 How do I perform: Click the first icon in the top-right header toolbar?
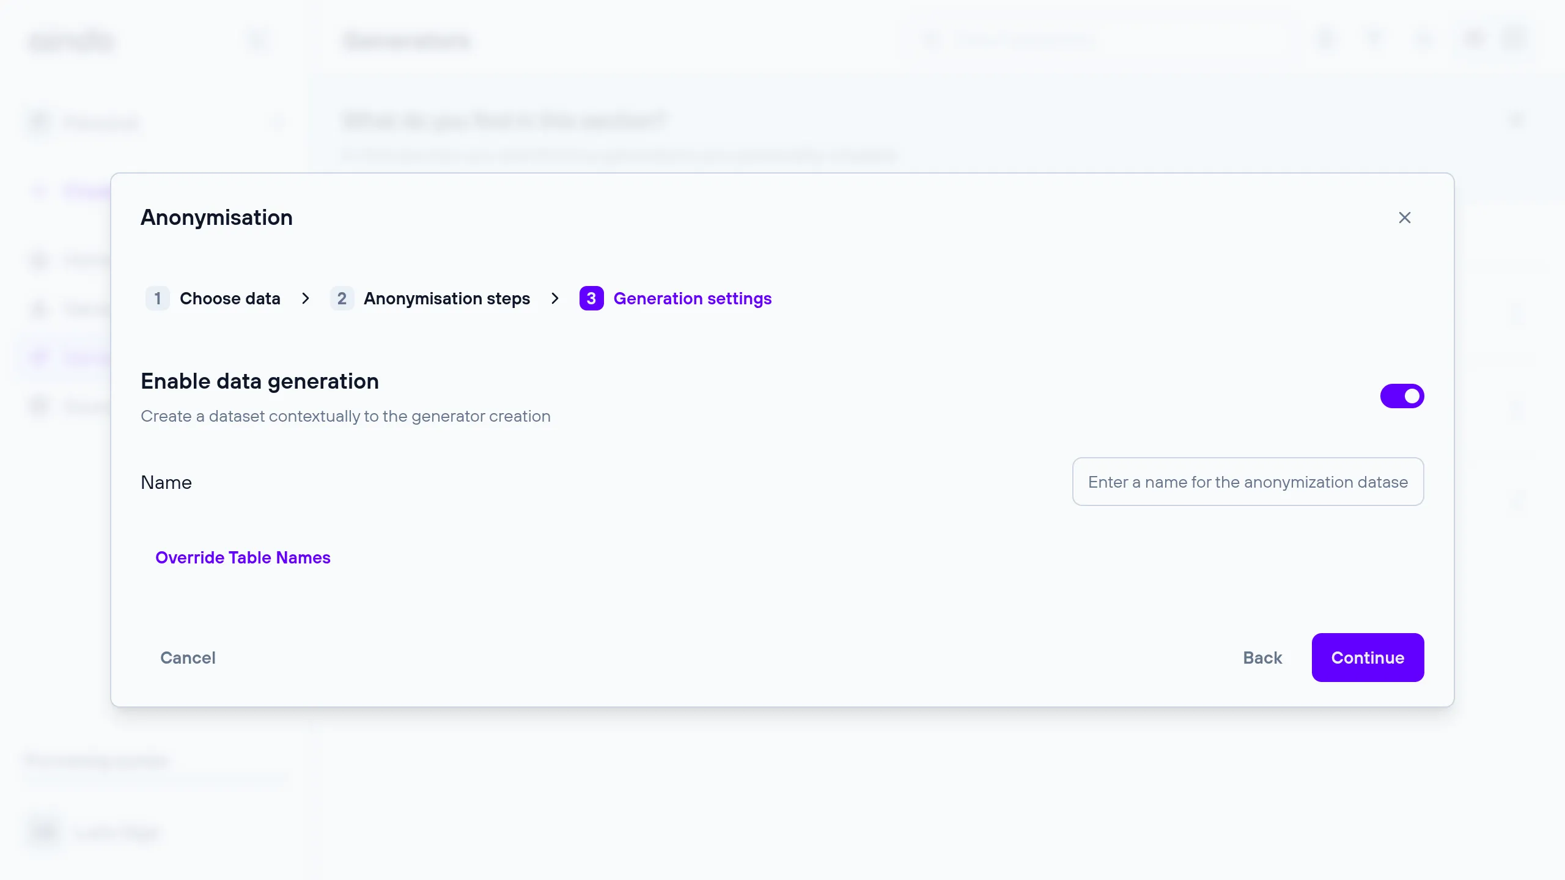click(x=1325, y=40)
